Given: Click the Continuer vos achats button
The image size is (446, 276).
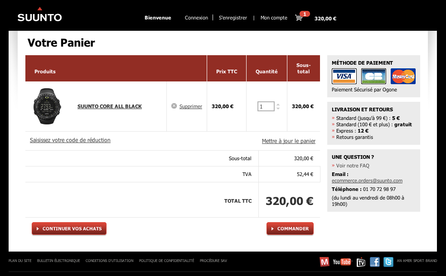Looking at the screenshot, I should (x=69, y=228).
